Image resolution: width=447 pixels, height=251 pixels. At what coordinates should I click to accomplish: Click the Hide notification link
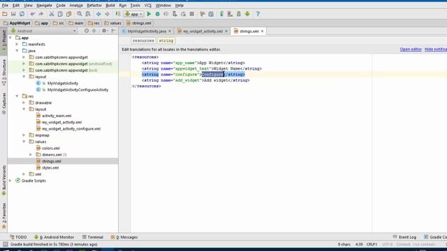pos(436,50)
